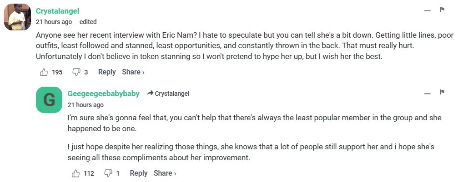
Task: Click Reply under Crystalangel's comment
Action: [107, 72]
